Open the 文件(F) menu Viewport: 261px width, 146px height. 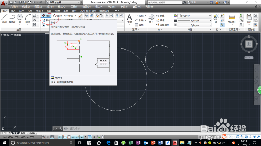tap(14, 7)
